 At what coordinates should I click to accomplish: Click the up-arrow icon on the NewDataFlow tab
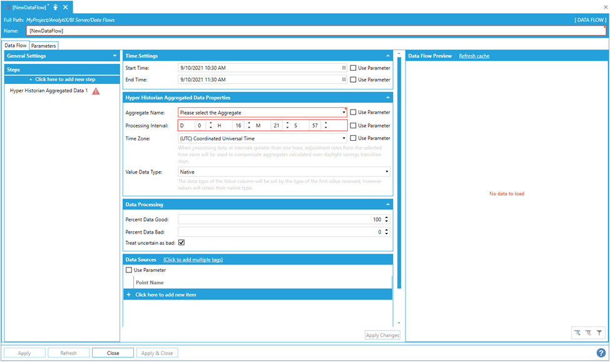pyautogui.click(x=55, y=7)
